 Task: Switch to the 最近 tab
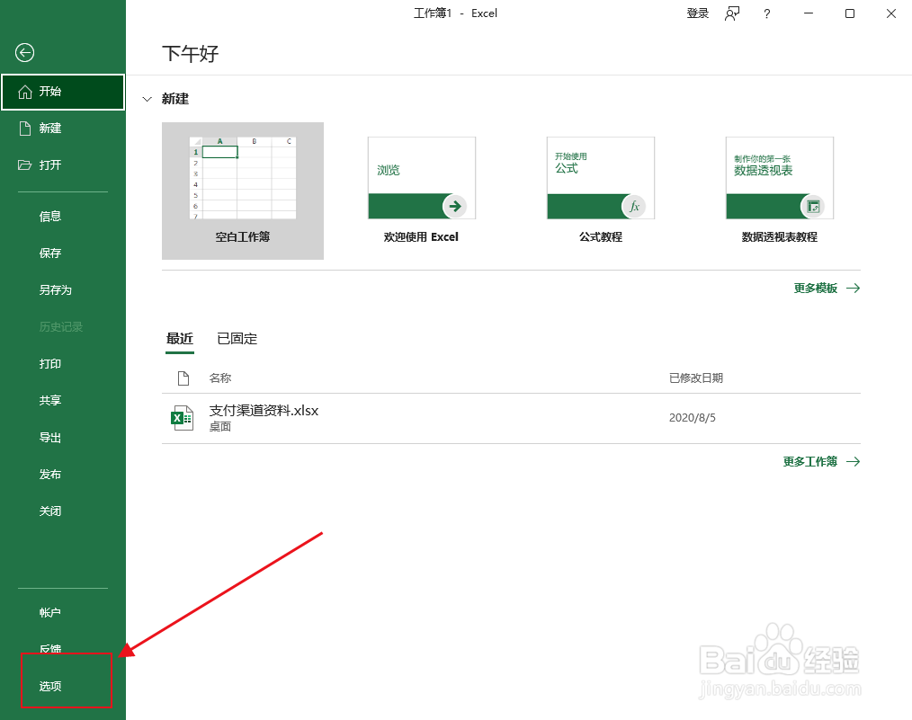pos(180,339)
